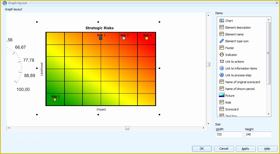280x154 pixels.
Task: Select the Picture item icon
Action: pos(222,95)
